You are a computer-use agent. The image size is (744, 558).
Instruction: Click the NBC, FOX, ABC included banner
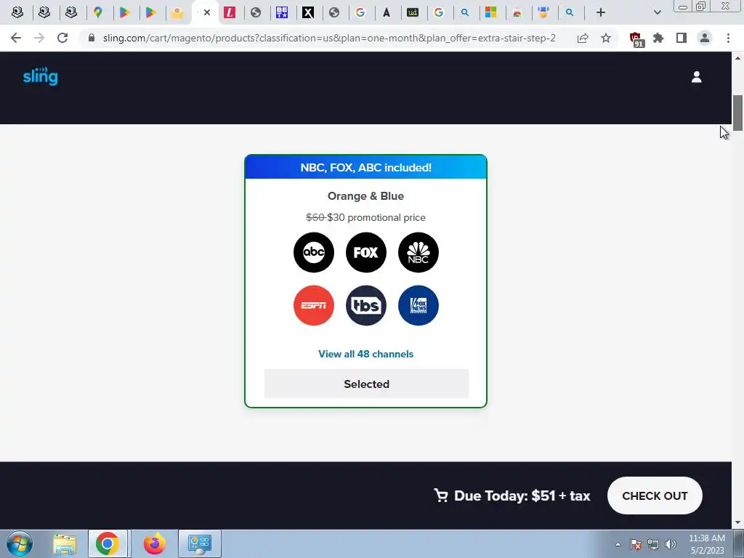click(366, 167)
